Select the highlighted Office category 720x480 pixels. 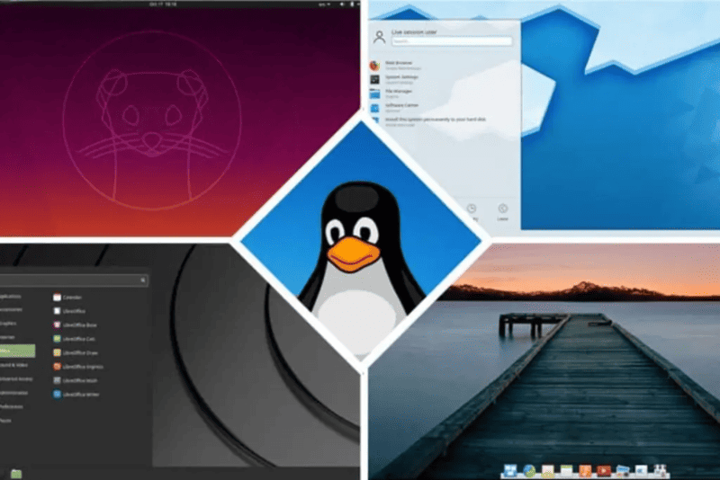[x=16, y=351]
